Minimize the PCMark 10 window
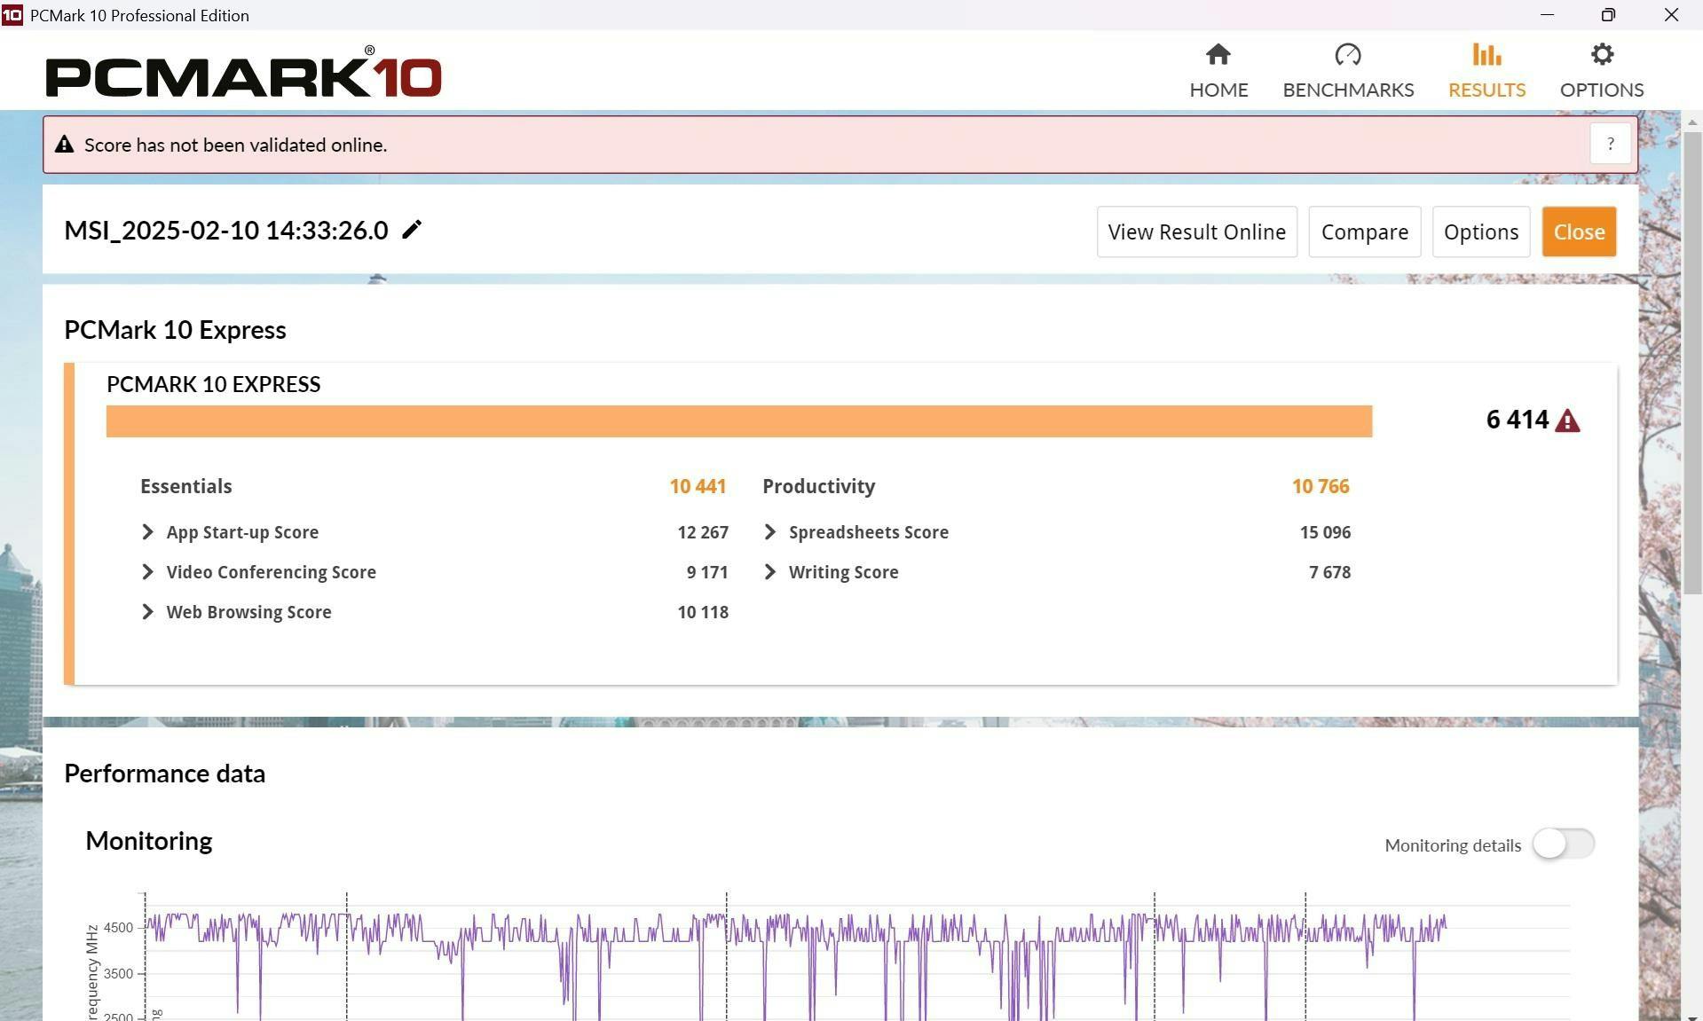 point(1547,15)
